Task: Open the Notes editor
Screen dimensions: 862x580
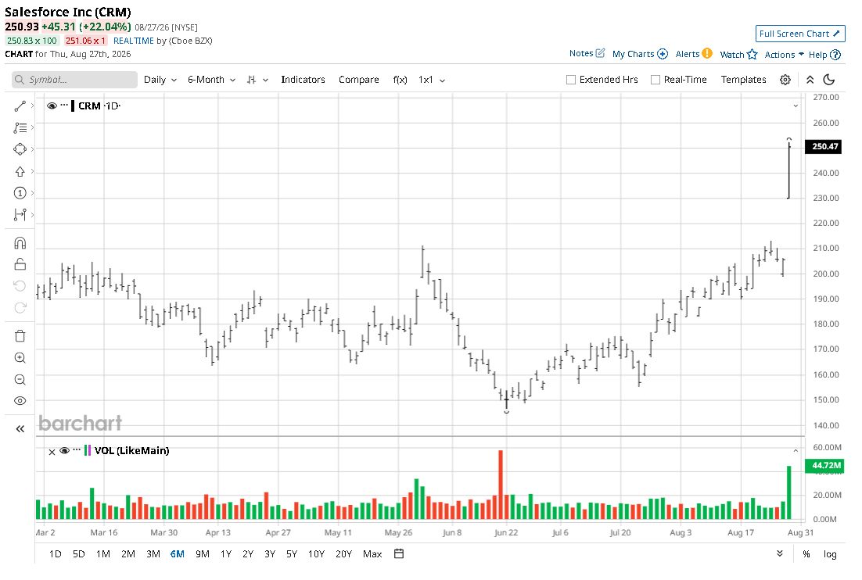Action: click(x=587, y=53)
